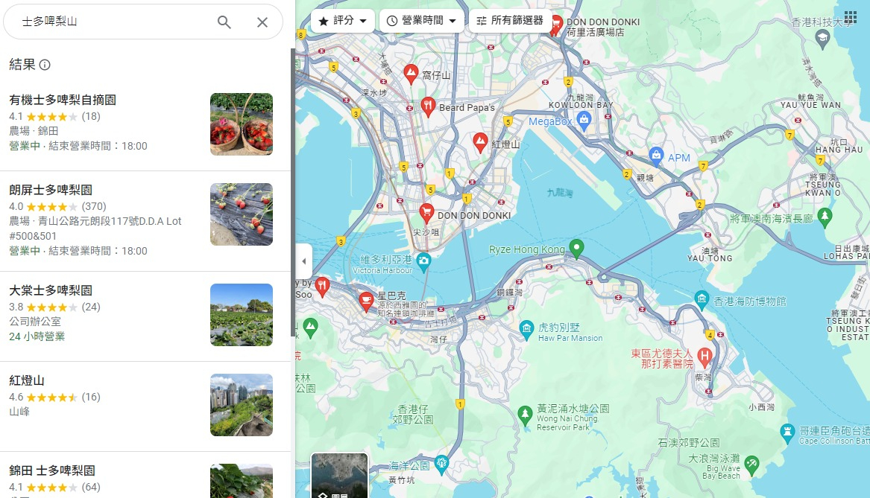Open the 所有篩選器 all filters button
The width and height of the screenshot is (870, 498).
click(x=510, y=21)
